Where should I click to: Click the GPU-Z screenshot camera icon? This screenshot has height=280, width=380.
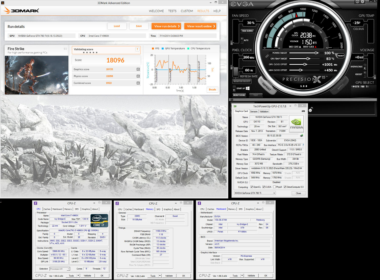click(x=303, y=111)
